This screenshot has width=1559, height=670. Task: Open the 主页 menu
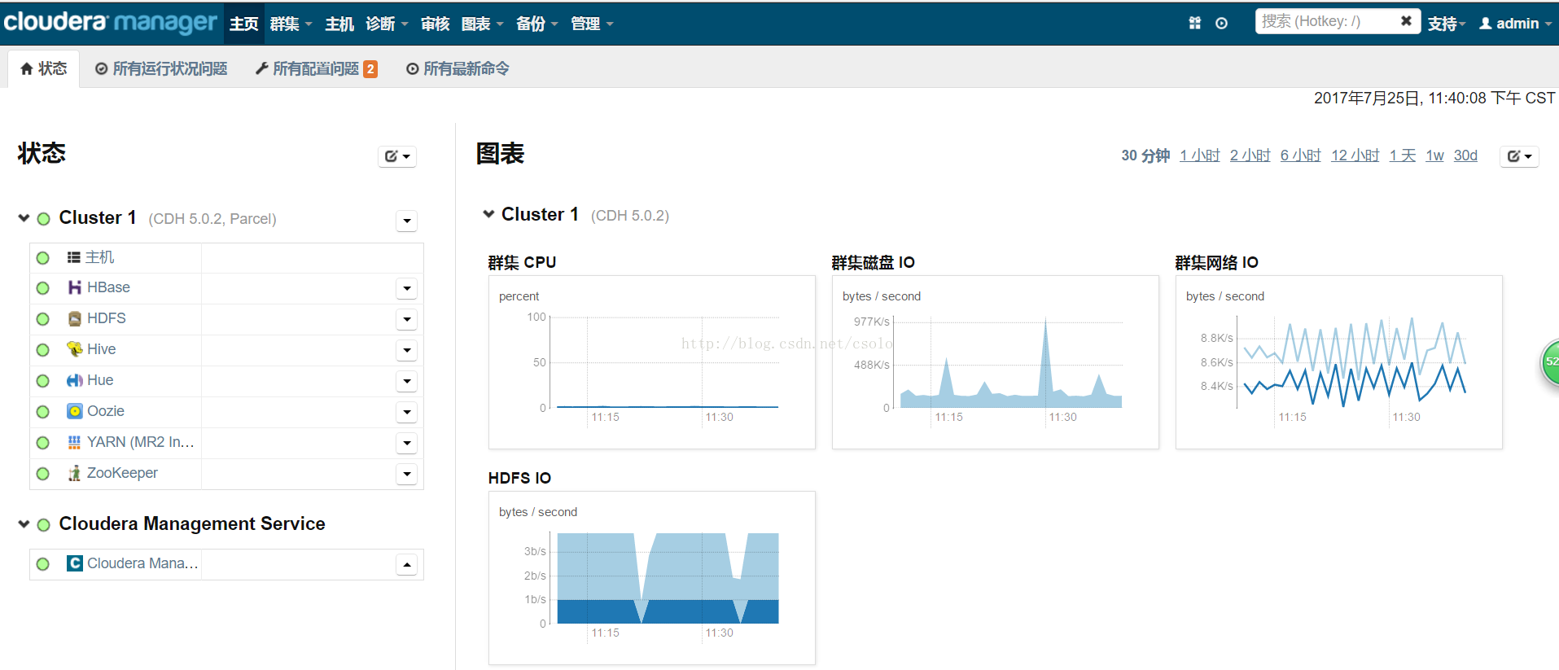tap(243, 24)
